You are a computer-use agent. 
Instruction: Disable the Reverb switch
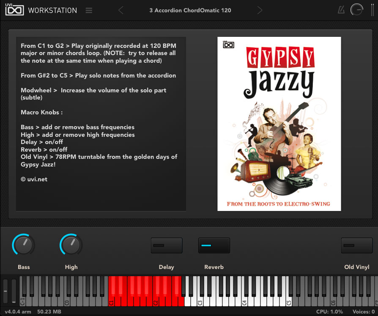coord(214,245)
